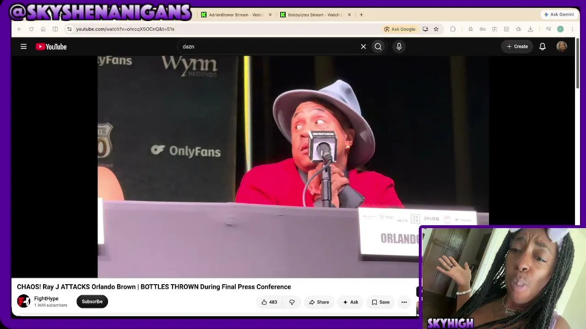Dislike the video

click(292, 302)
